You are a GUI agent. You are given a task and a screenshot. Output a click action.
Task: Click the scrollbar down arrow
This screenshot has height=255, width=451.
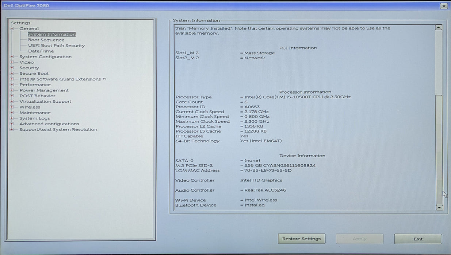click(439, 208)
